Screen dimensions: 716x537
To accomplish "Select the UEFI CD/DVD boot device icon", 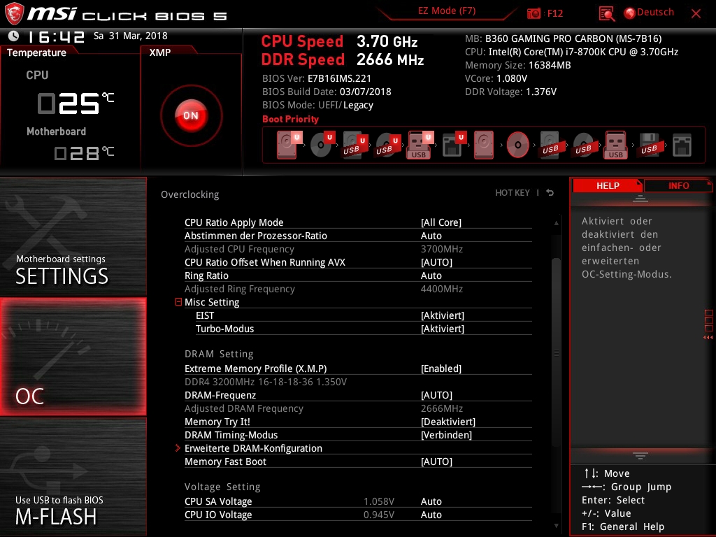I will (x=322, y=145).
